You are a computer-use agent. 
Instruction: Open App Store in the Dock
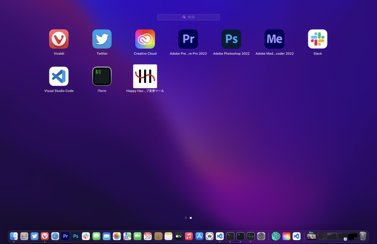pos(199,236)
